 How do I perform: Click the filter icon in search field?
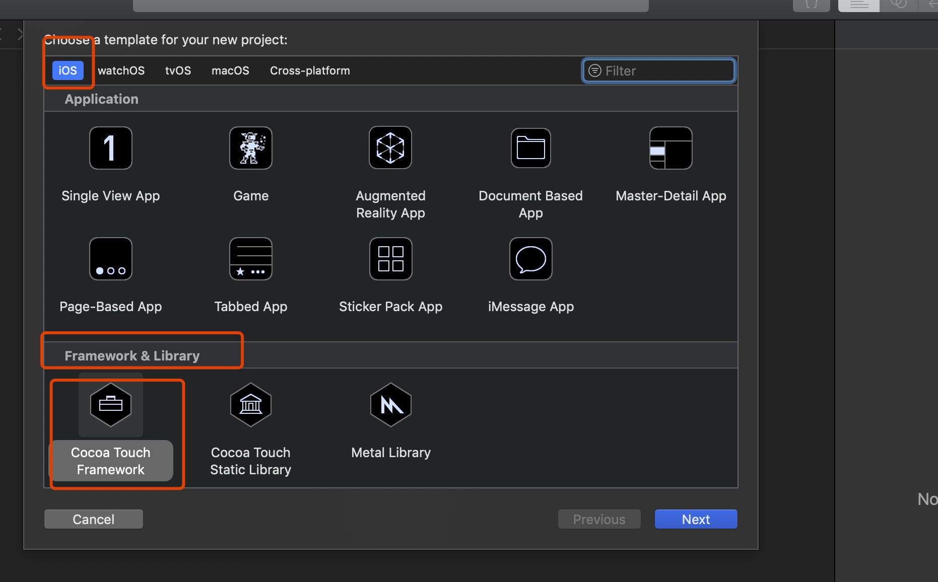click(x=595, y=70)
